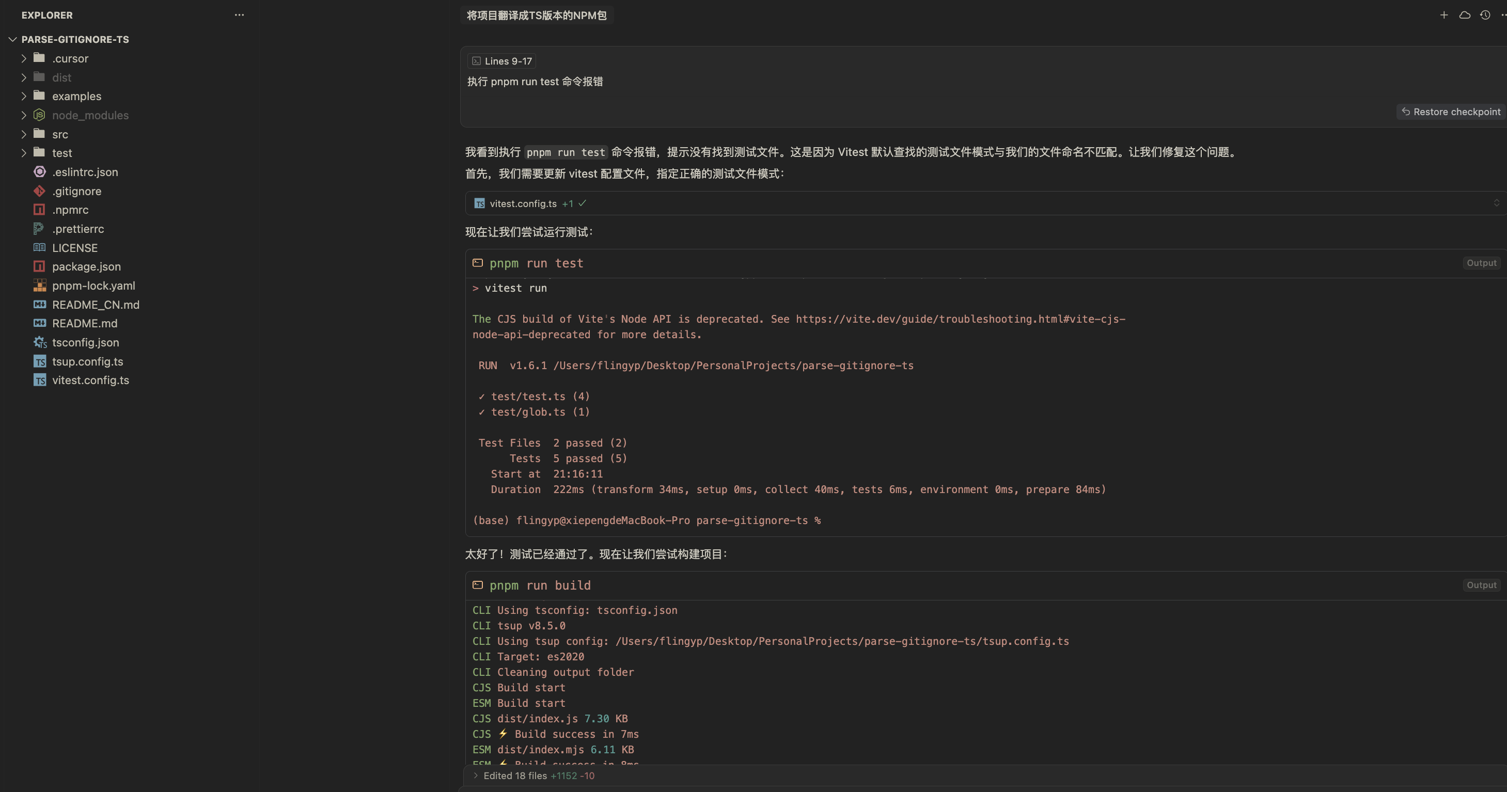Image resolution: width=1507 pixels, height=792 pixels.
Task: Select the chat tab titled 将项目翻译成TS版本的NPM包
Action: 536,15
